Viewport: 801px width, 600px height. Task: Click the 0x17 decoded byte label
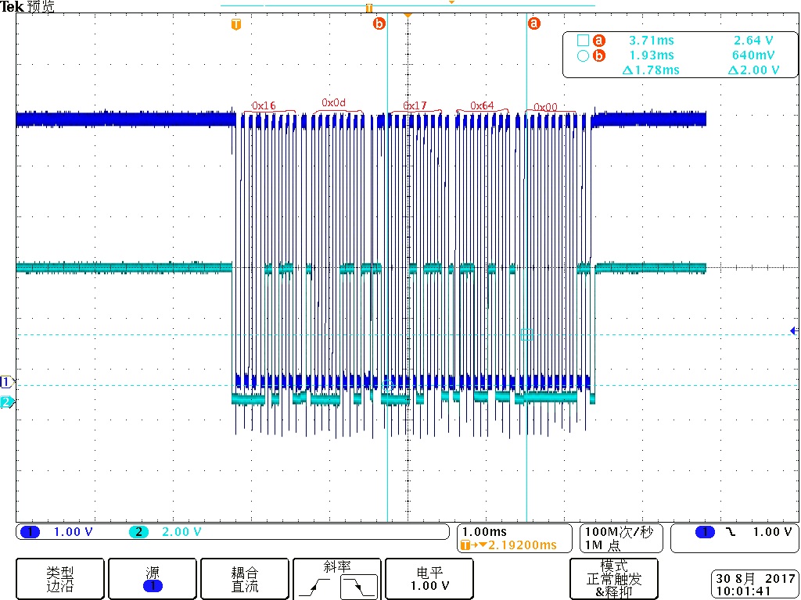415,105
